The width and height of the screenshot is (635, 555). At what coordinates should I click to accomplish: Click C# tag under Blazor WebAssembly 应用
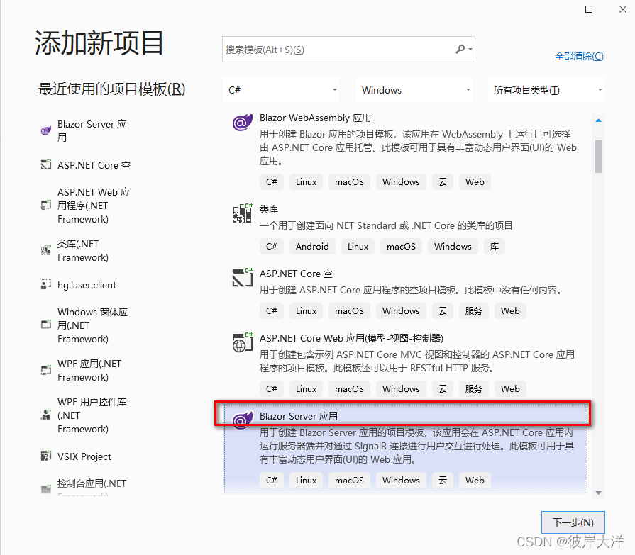pos(271,181)
